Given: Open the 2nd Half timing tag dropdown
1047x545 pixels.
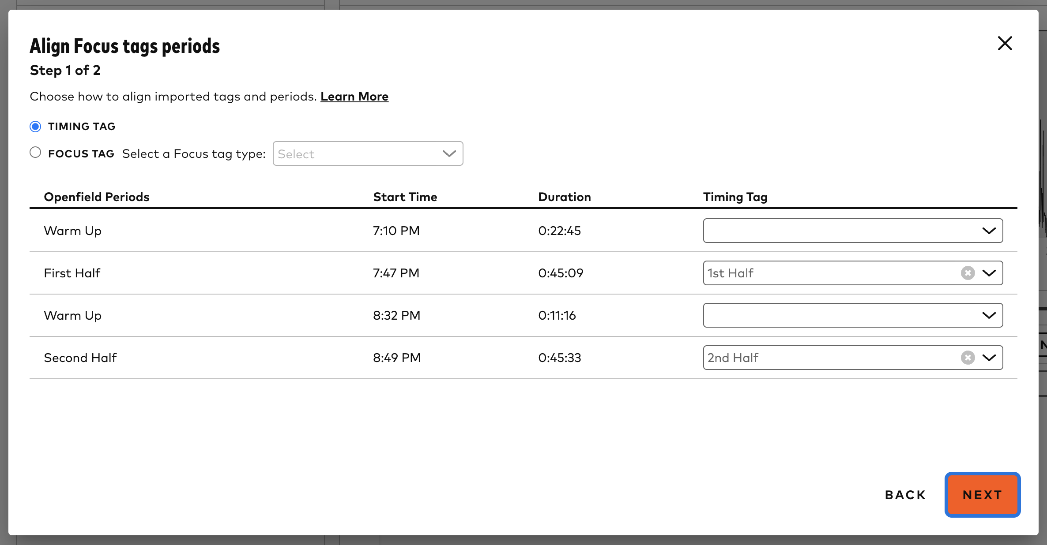Looking at the screenshot, I should (x=990, y=358).
